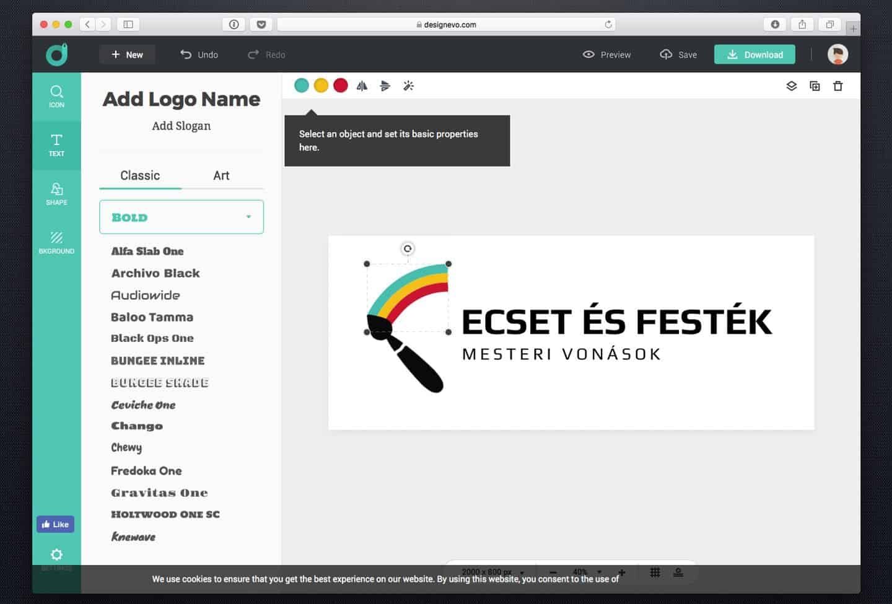
Task: Click Add Slogan text preset
Action: pyautogui.click(x=181, y=126)
